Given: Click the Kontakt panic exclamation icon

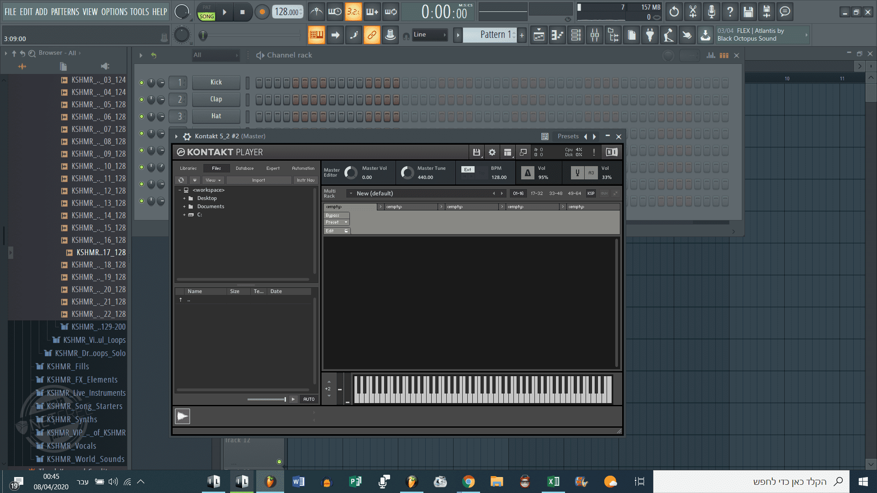Looking at the screenshot, I should 594,152.
